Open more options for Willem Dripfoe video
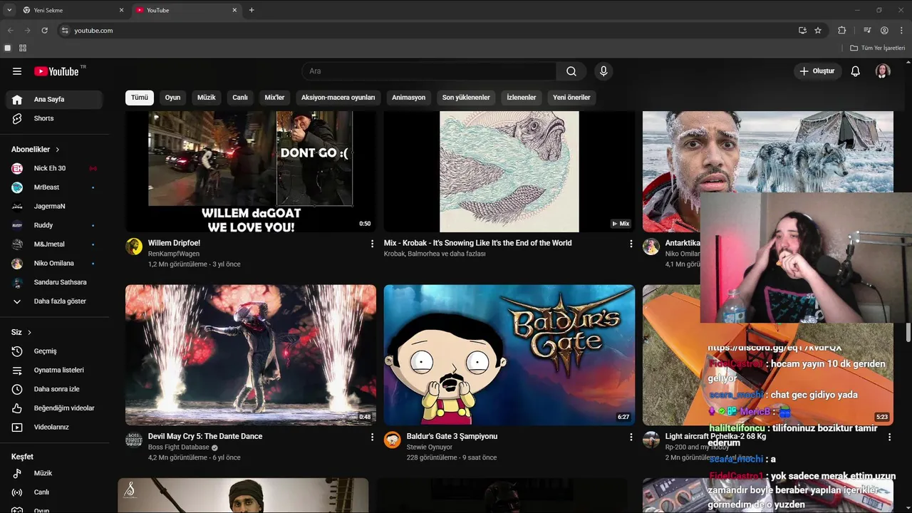Screen dimensions: 912x513 tap(372, 244)
